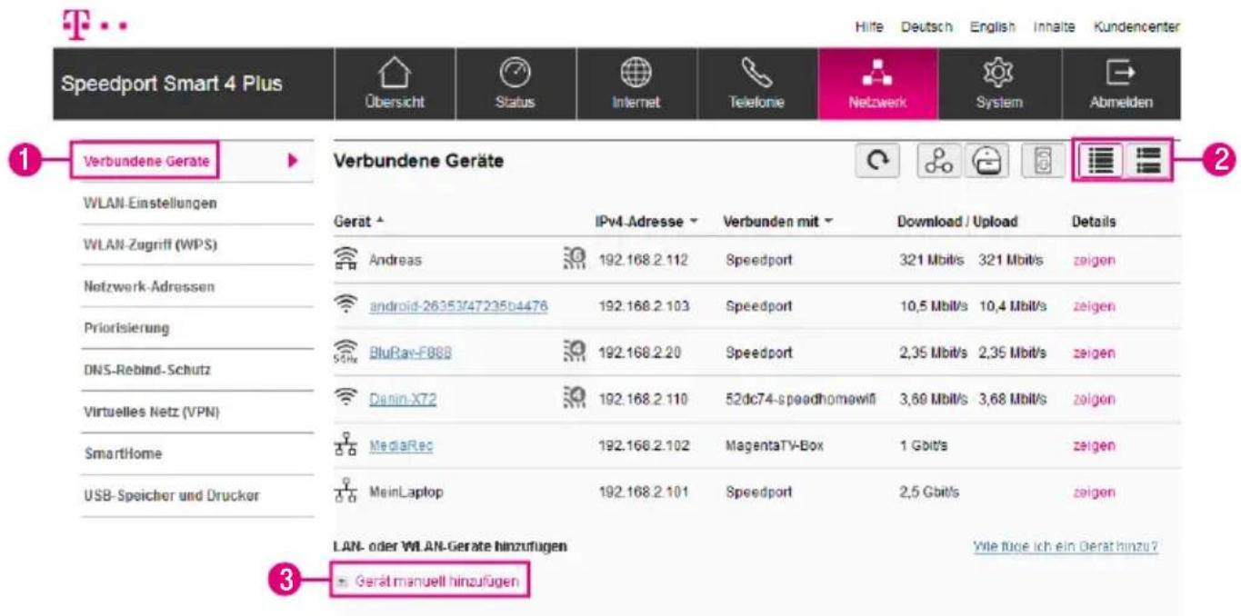Screen dimensions: 1241x616
Task: Click the MagentaTV-Box connection entry
Action: tap(774, 445)
